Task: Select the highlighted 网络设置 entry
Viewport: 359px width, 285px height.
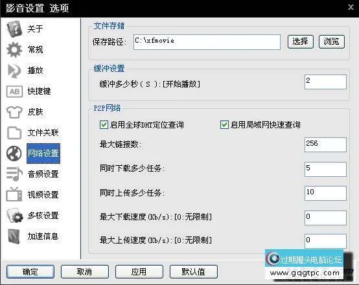Action: point(43,154)
